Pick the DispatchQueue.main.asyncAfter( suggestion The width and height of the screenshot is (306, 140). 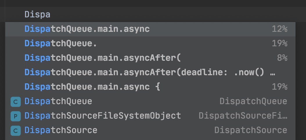(x=102, y=58)
